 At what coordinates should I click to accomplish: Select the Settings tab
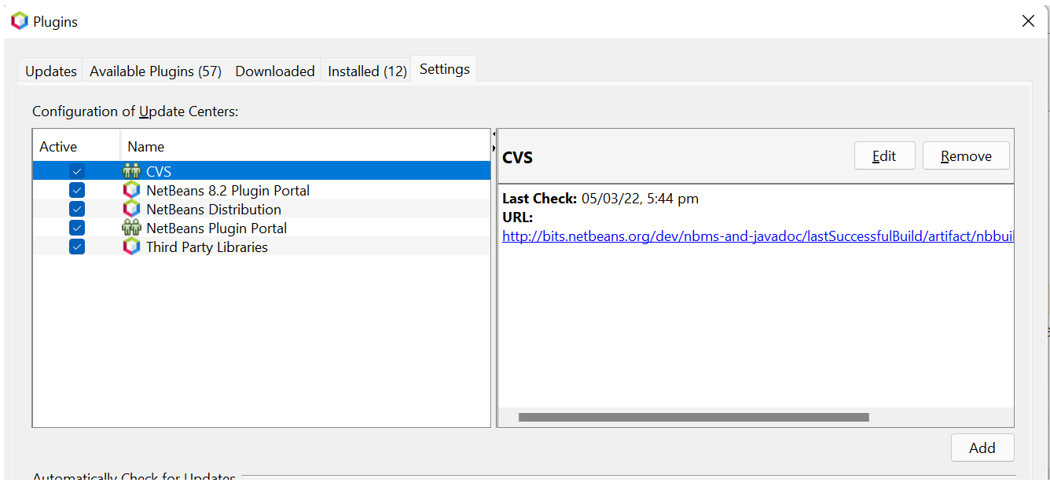(445, 69)
